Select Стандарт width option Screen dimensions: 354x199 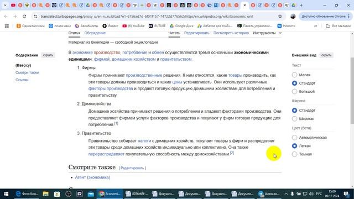(294, 111)
